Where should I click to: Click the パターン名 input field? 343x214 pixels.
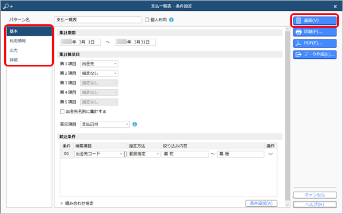(97, 20)
